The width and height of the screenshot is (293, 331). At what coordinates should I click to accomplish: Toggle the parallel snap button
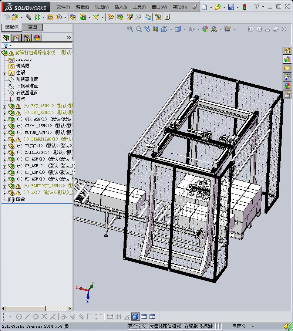click(x=81, y=317)
